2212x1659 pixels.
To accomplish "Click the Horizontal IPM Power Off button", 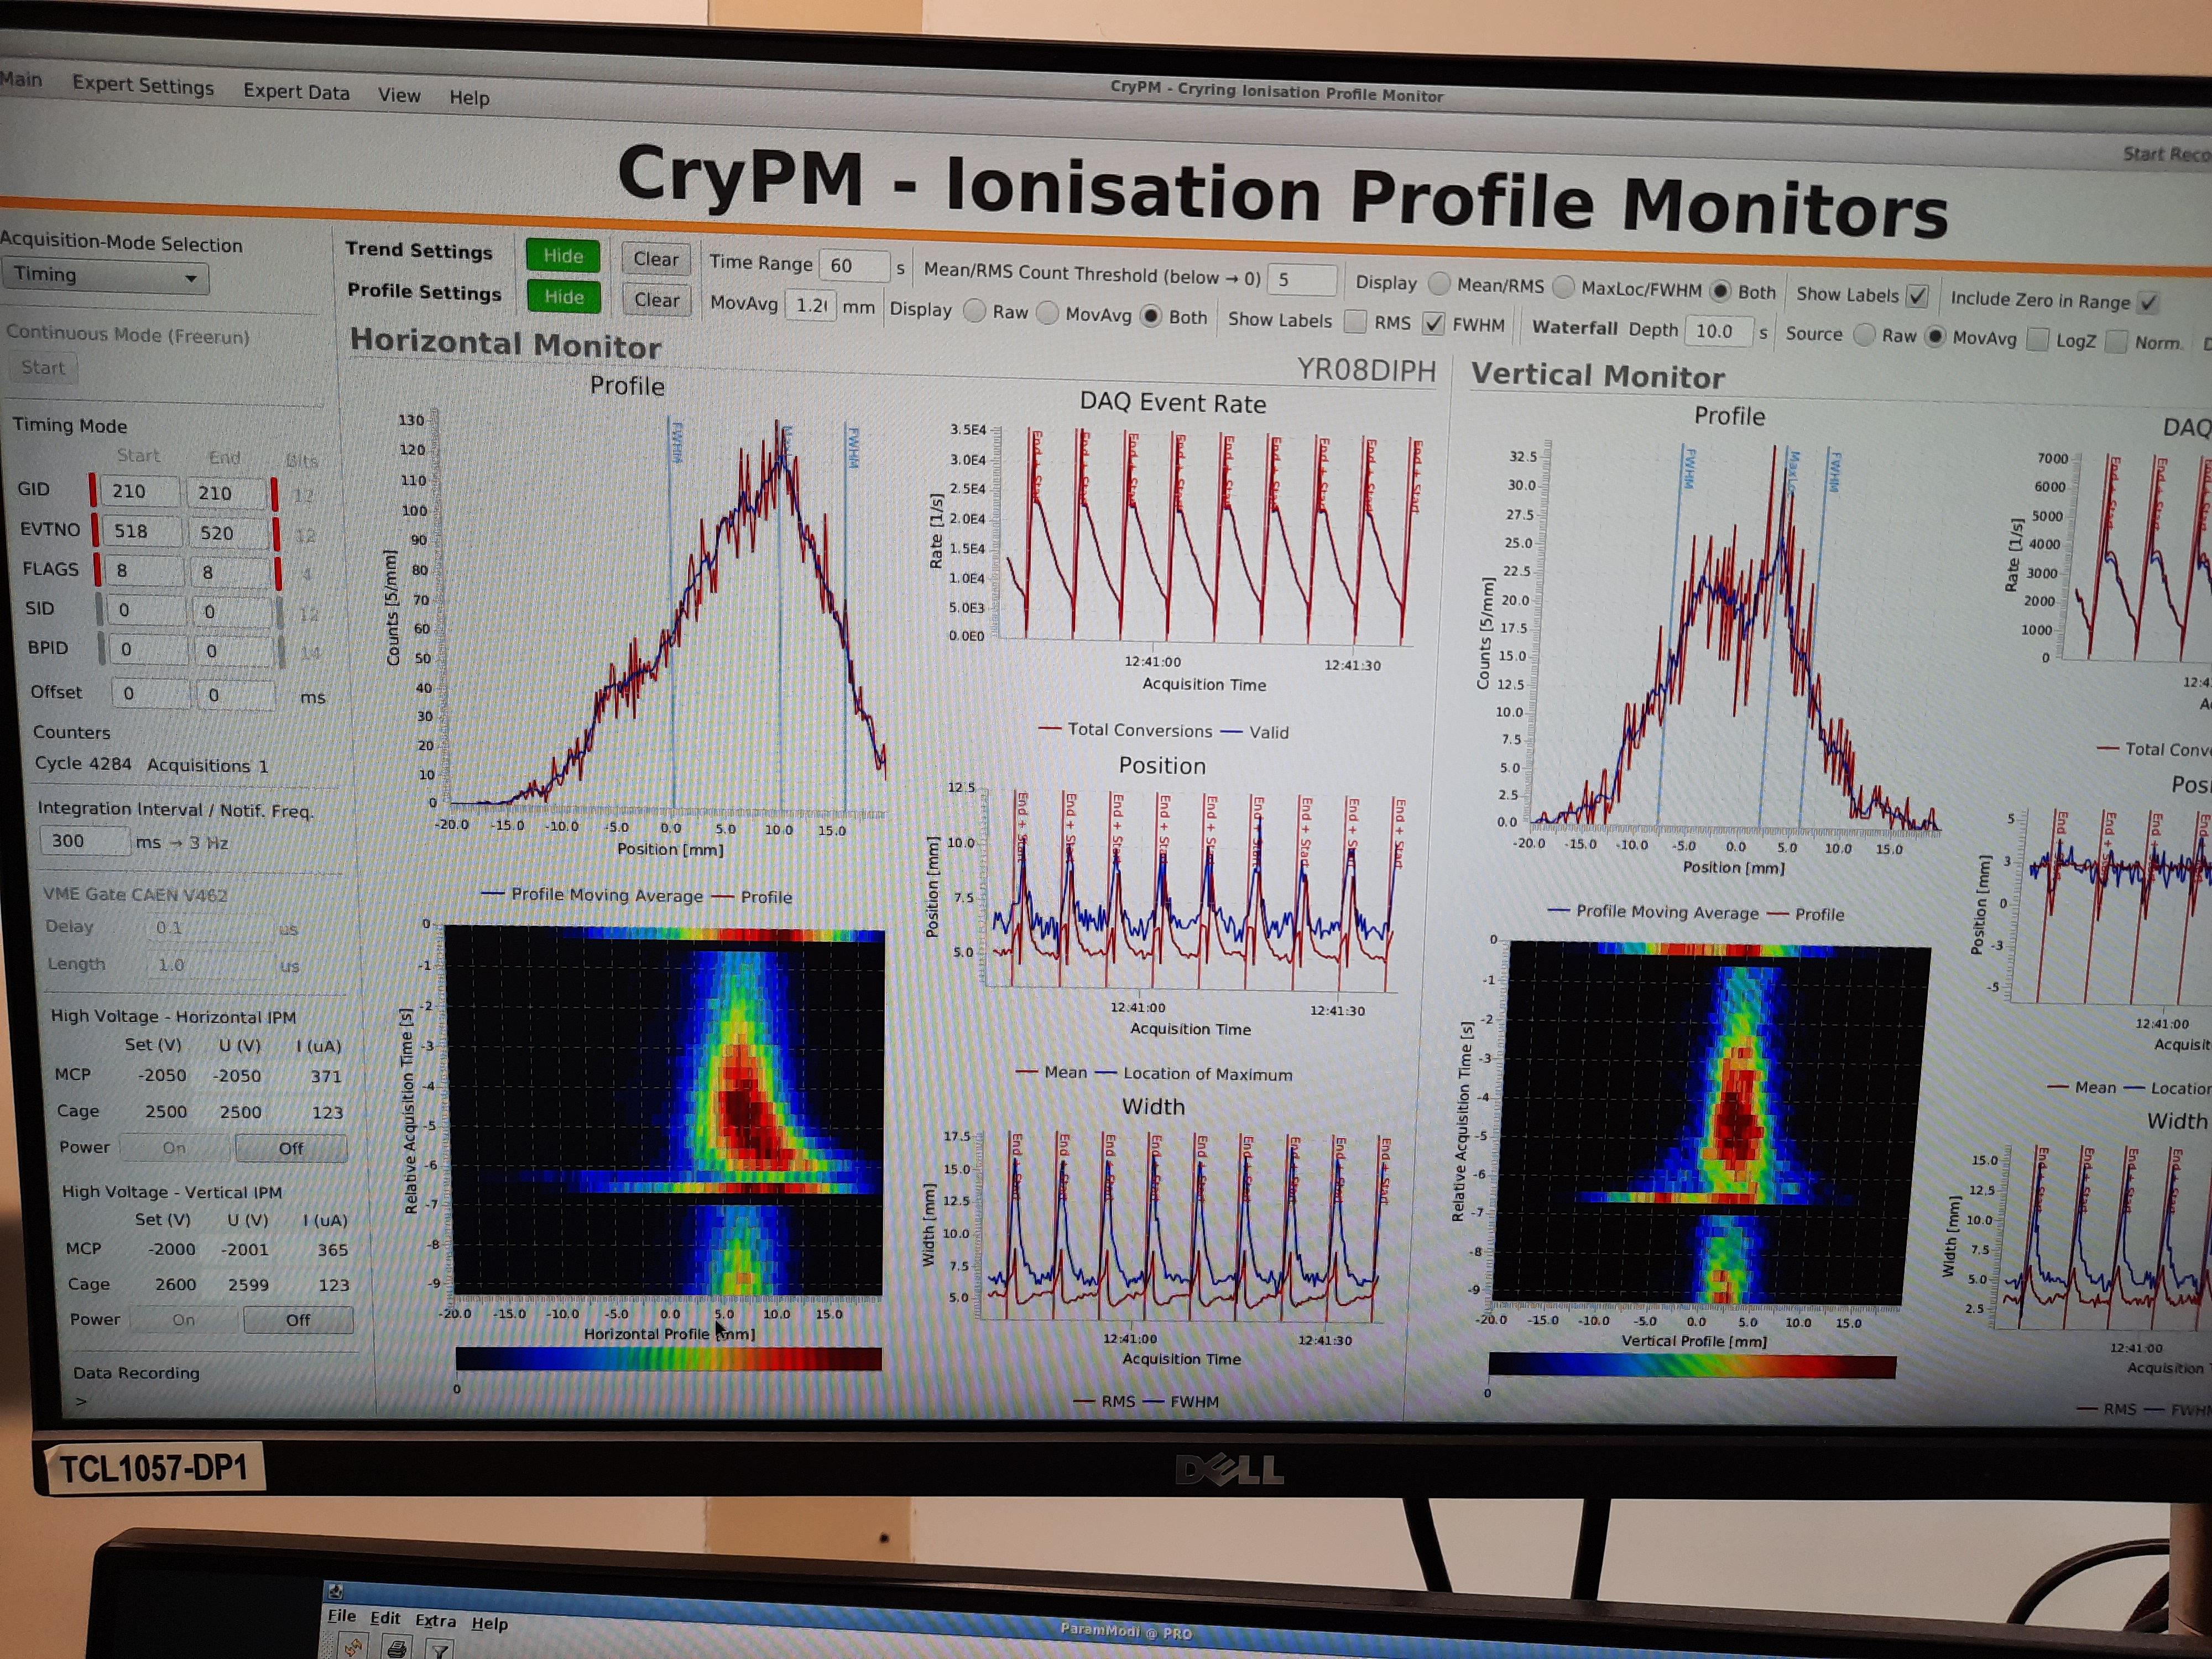I will [291, 1148].
